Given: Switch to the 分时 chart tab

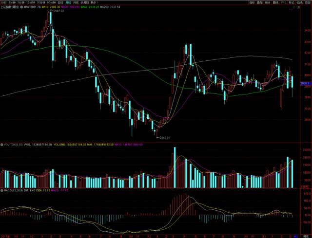Looking at the screenshot, I should pos(4,2).
